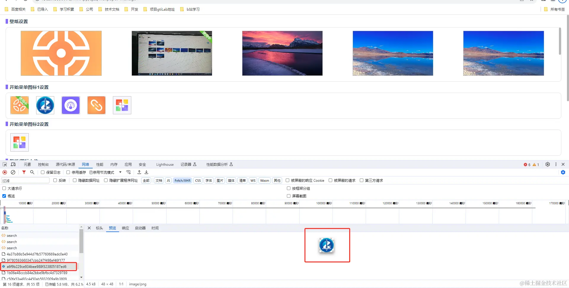Import HAR file upload icon
The image size is (569, 288).
[x=139, y=172]
